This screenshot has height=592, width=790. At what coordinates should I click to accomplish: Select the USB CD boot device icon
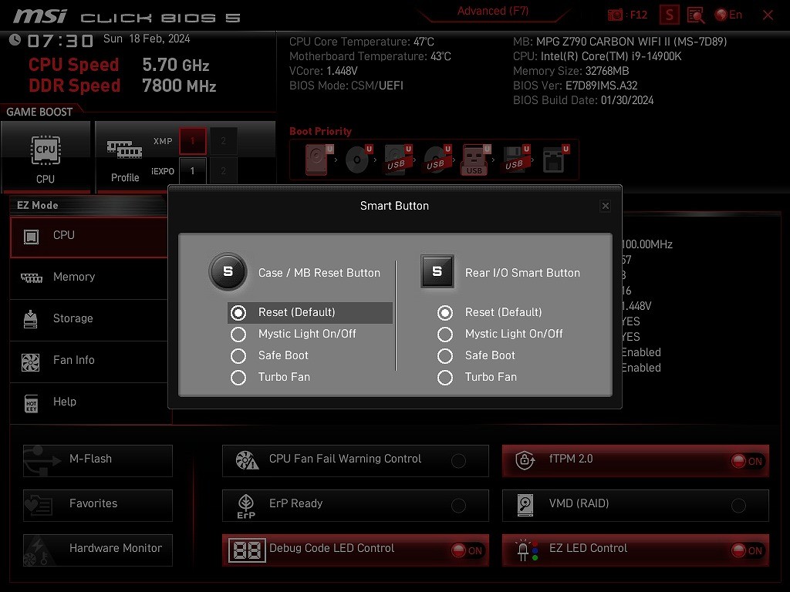(437, 160)
